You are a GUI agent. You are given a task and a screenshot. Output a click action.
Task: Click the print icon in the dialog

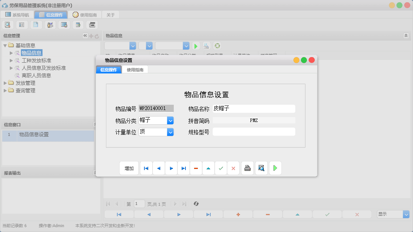click(x=247, y=168)
